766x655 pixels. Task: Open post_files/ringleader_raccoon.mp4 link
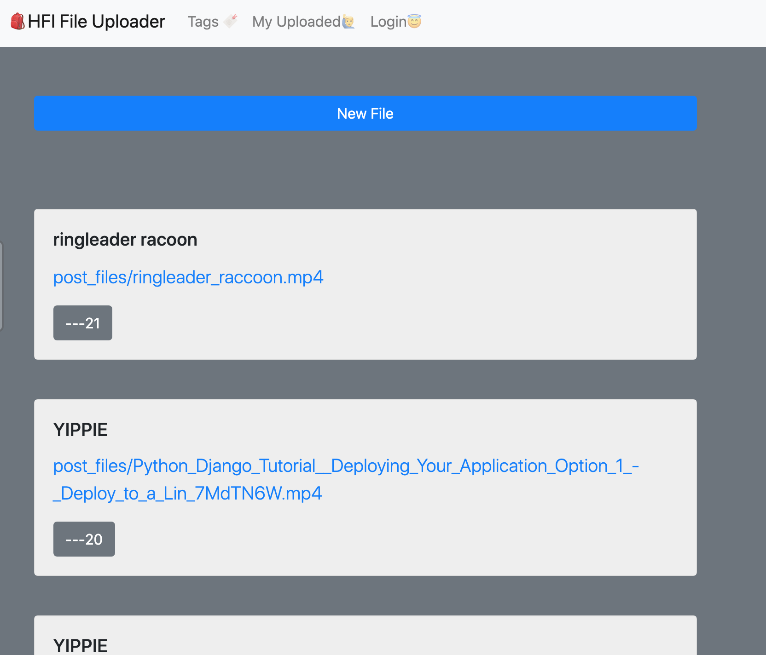[188, 277]
